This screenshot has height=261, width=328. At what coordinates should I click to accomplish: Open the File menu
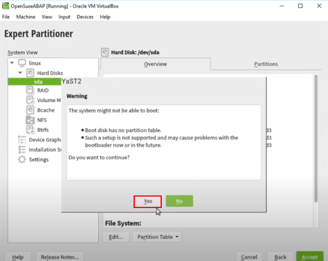point(6,17)
